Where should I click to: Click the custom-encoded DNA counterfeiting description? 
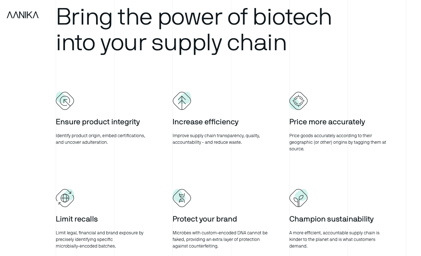[220, 239]
